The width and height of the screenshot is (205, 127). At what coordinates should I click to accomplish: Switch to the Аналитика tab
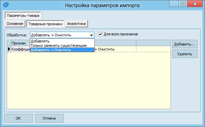76,24
